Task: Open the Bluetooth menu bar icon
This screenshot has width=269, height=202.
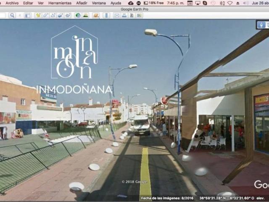Action: click(x=222, y=3)
